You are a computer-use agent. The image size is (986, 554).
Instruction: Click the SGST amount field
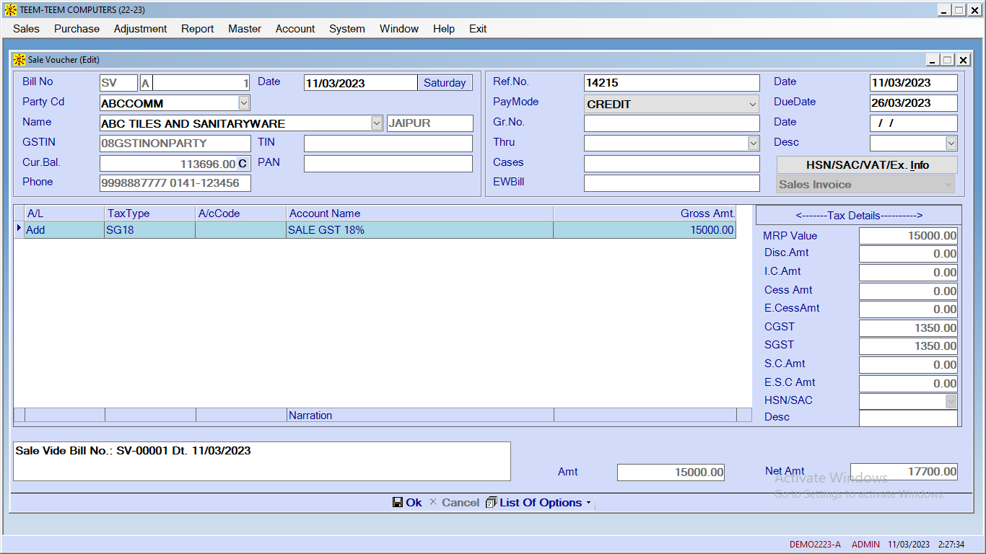(909, 346)
